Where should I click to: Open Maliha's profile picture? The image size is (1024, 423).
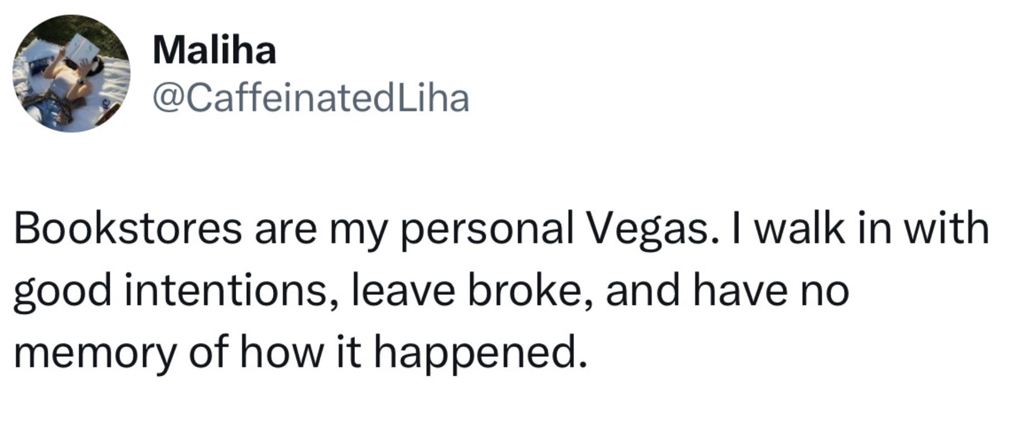(71, 73)
